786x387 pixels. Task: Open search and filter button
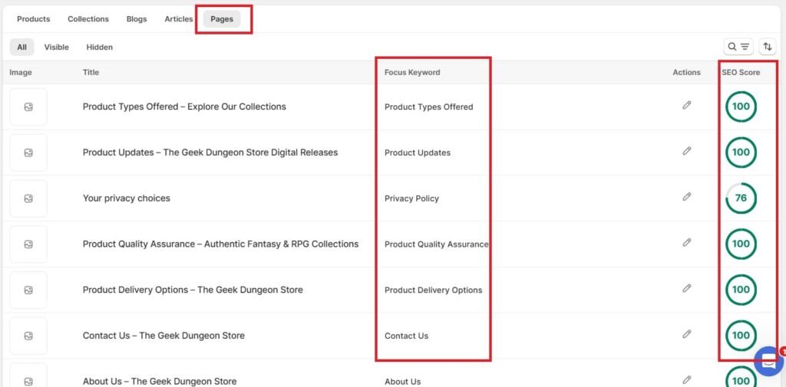coord(738,47)
